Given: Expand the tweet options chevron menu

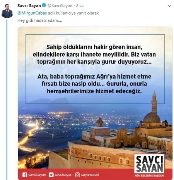Looking at the screenshot, I should [x=169, y=6].
